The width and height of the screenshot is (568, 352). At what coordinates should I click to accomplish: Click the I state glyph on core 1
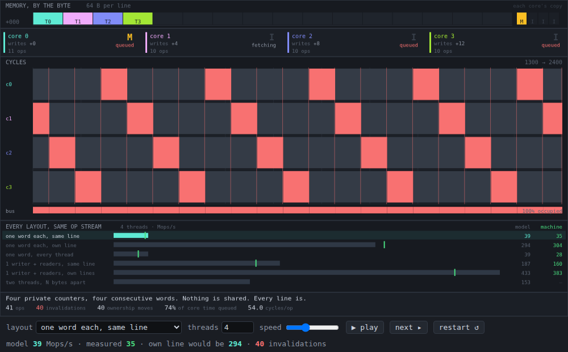point(272,37)
